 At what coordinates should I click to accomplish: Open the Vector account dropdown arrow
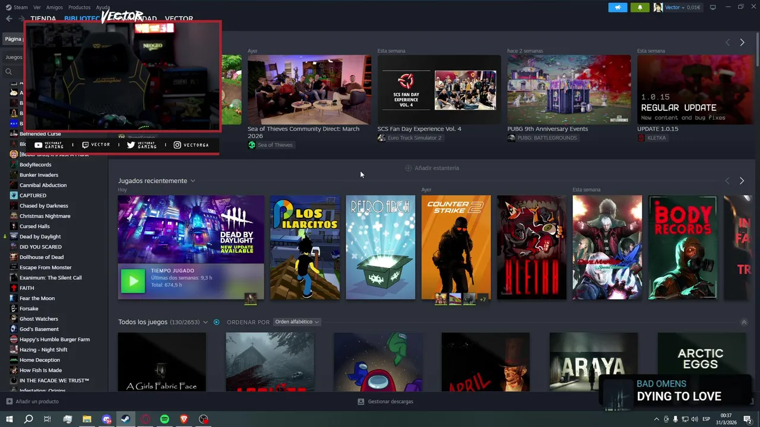pyautogui.click(x=684, y=8)
